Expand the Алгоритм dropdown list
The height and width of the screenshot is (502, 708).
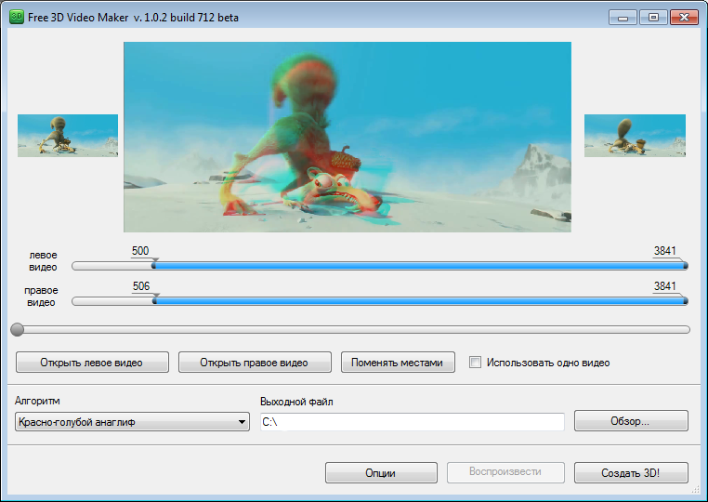(x=132, y=421)
